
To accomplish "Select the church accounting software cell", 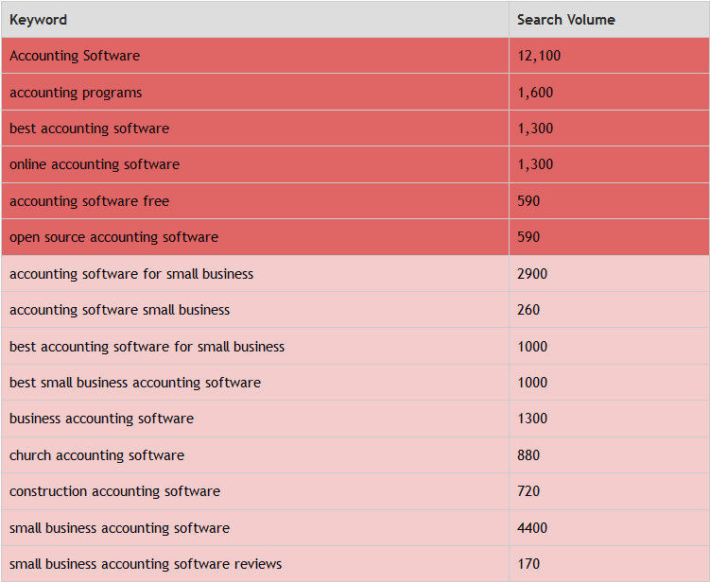I will pos(255,455).
